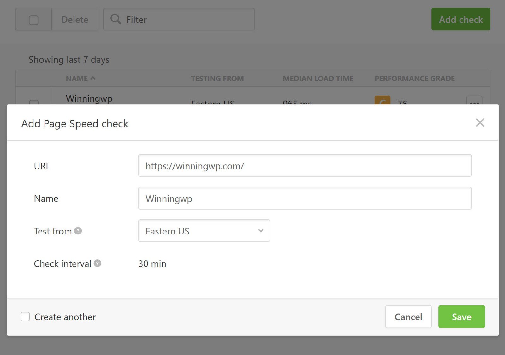
Task: Click the Check interval help icon
Action: (x=98, y=263)
